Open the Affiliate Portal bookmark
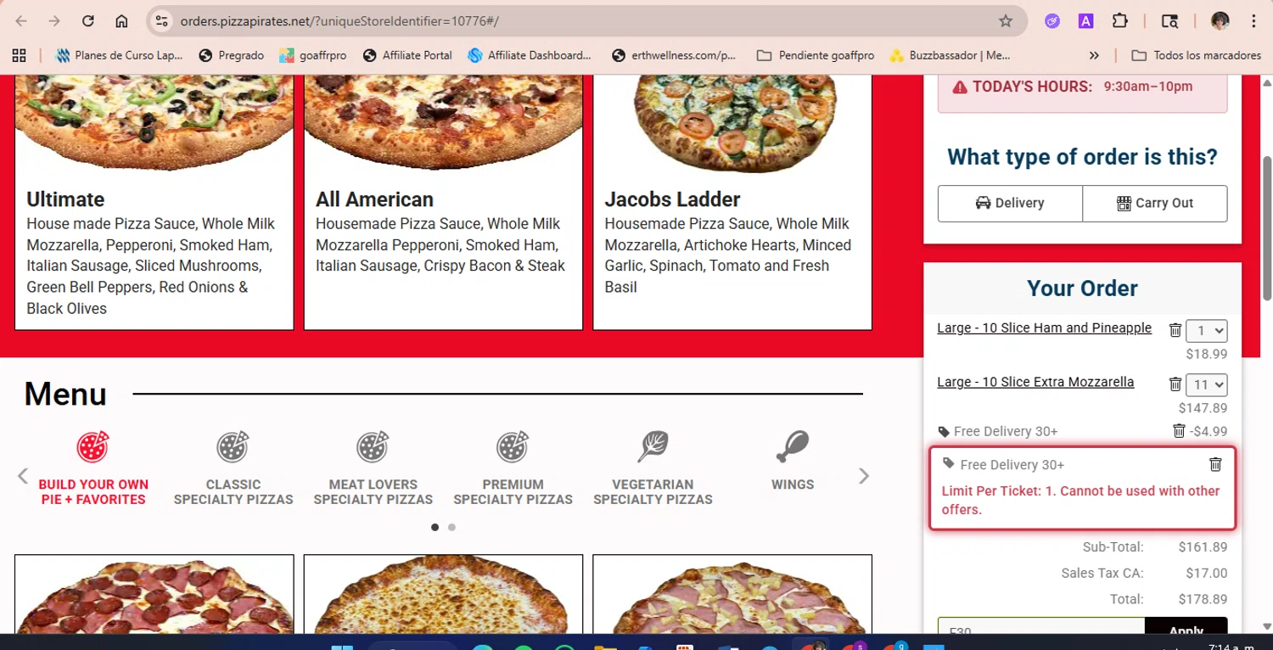1273x650 pixels. click(x=407, y=55)
